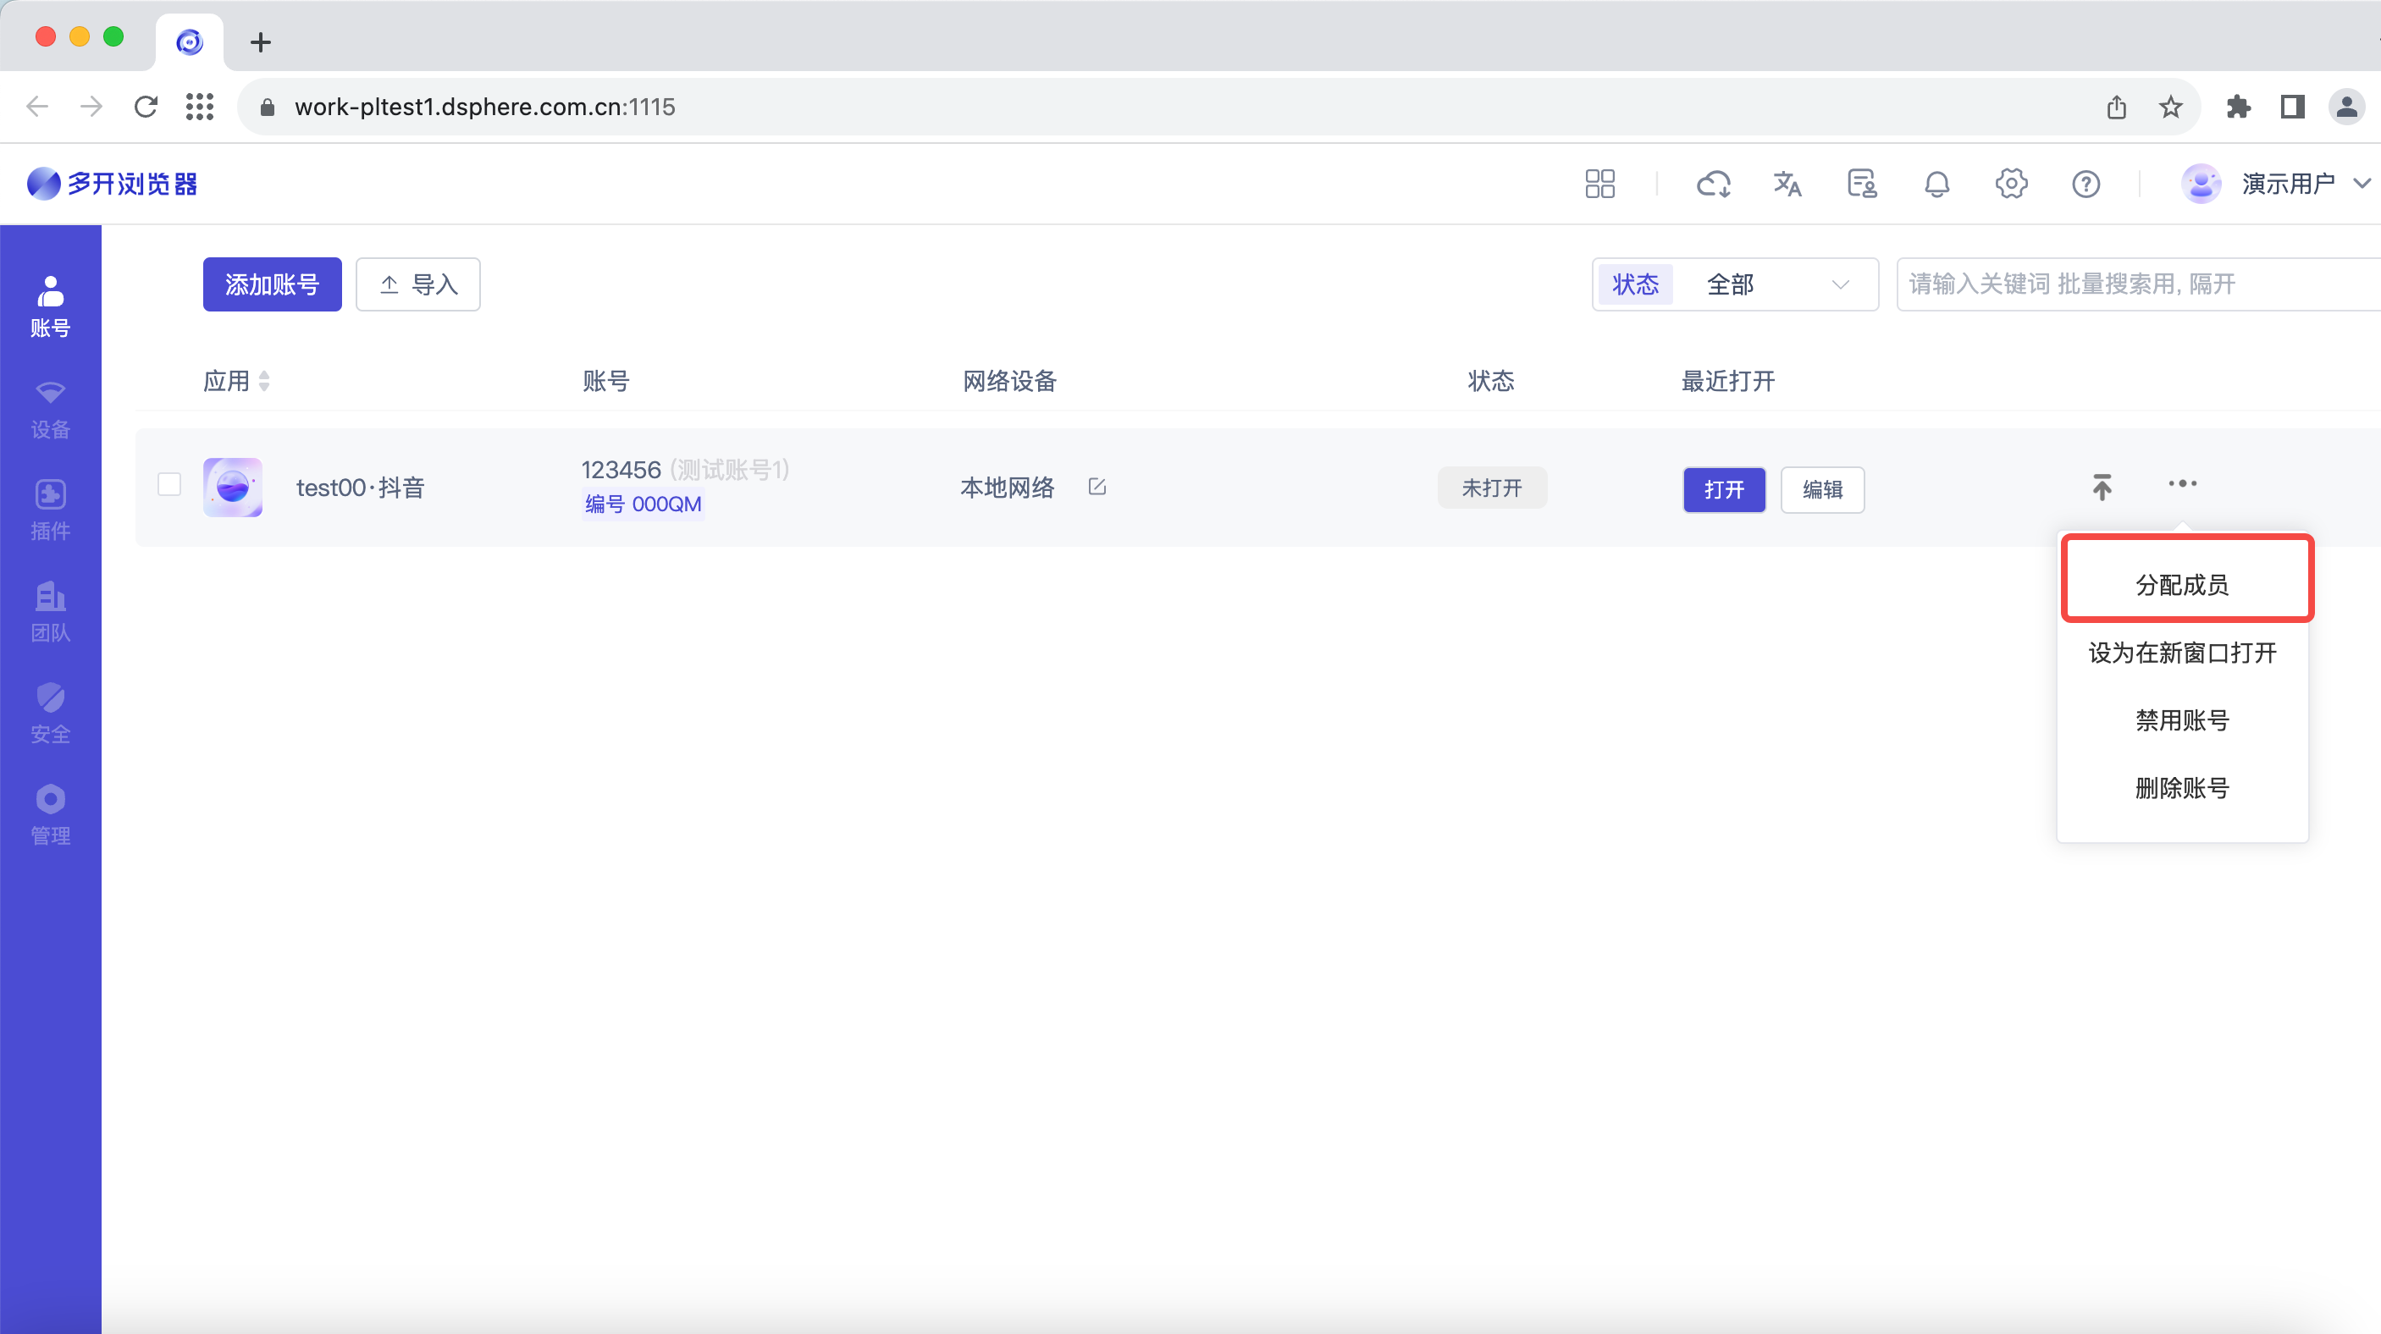The image size is (2381, 1334).
Task: Click the test00·抖音 app name
Action: (361, 488)
